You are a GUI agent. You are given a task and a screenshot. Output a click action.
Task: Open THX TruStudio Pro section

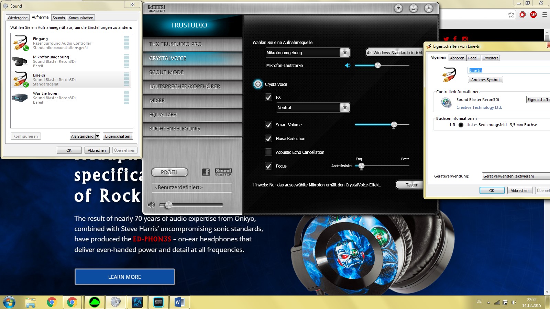point(192,44)
